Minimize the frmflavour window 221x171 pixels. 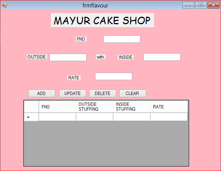[188, 5]
